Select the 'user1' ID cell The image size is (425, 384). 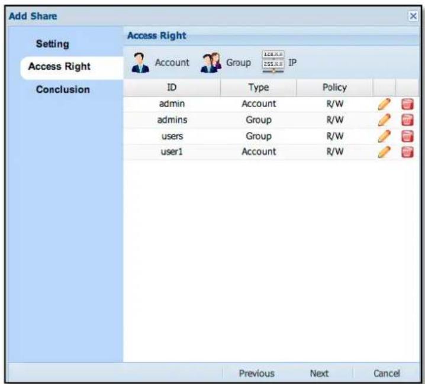[x=172, y=151]
